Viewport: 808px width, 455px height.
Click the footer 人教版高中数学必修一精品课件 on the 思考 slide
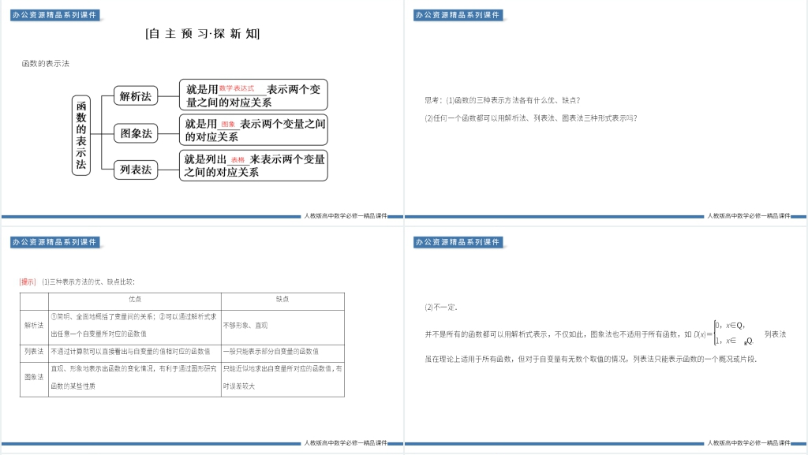point(749,215)
